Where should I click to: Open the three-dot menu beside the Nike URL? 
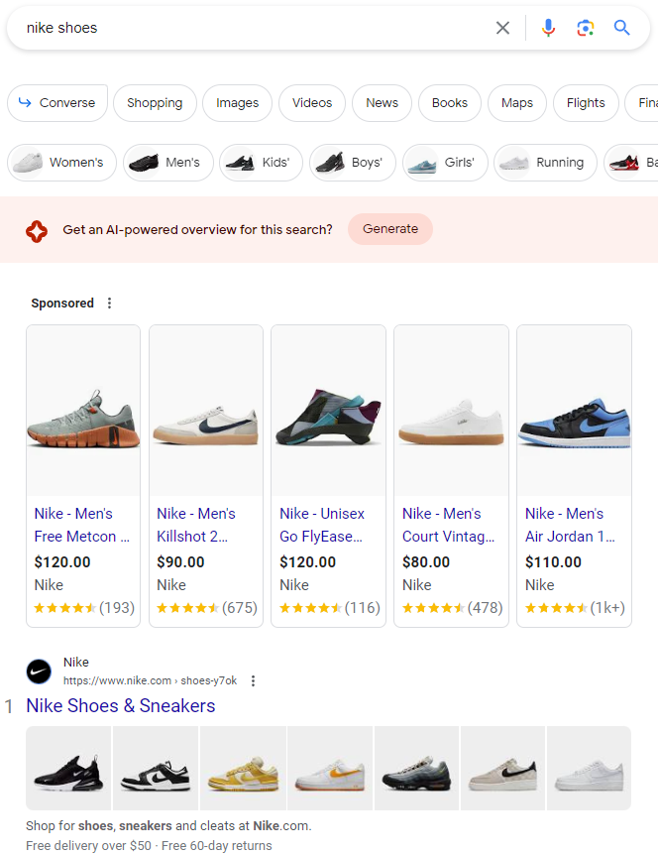click(254, 680)
